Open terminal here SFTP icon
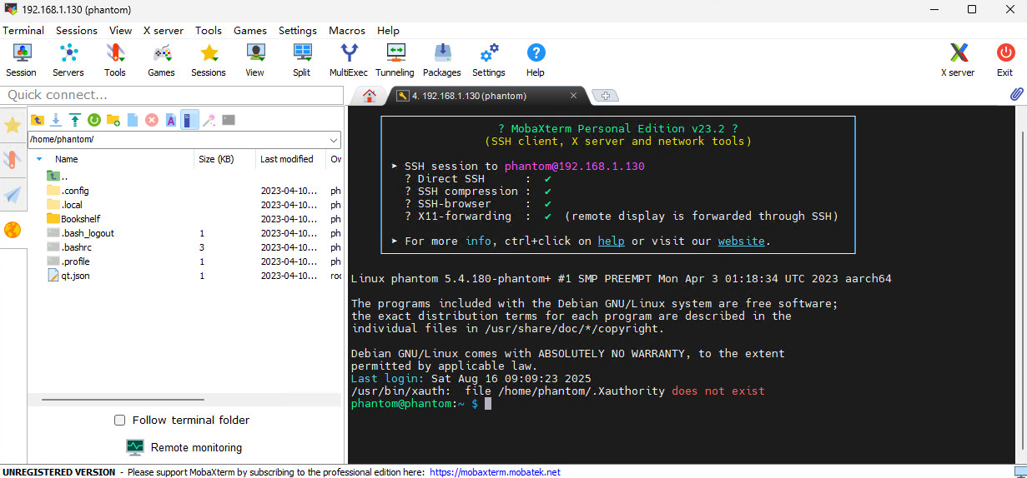Screen dimensions: 1027x478 point(229,120)
